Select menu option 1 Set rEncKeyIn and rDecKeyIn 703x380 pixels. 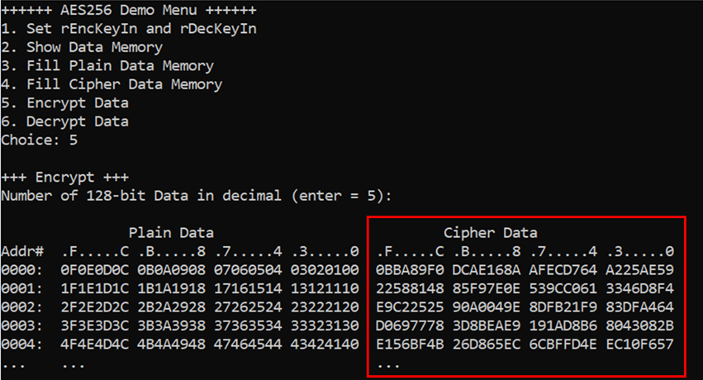(x=129, y=29)
